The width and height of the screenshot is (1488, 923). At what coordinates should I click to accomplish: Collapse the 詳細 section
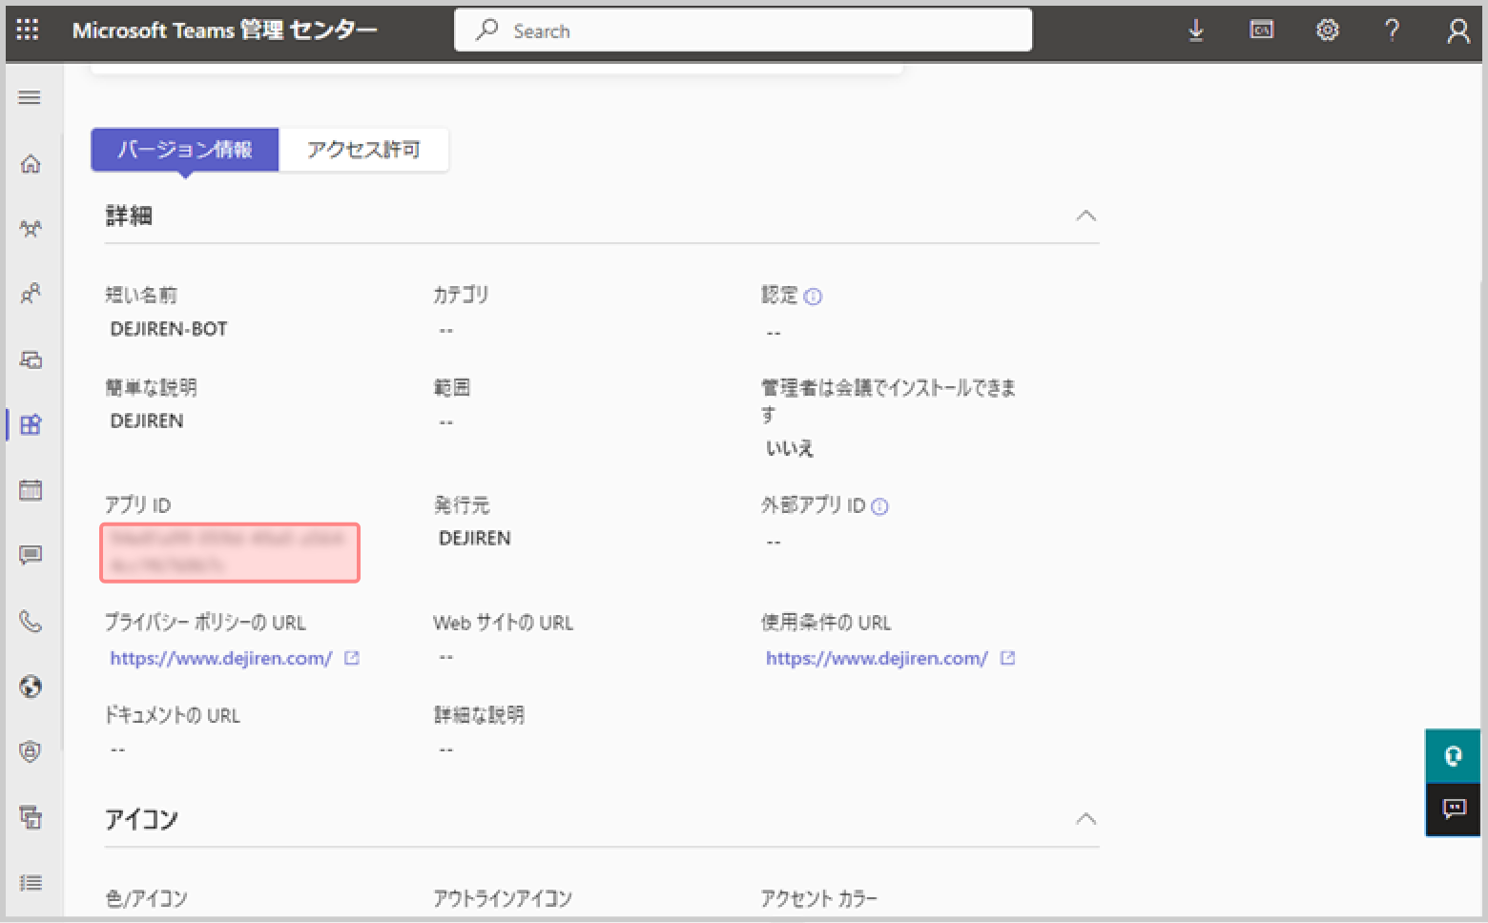1085,215
